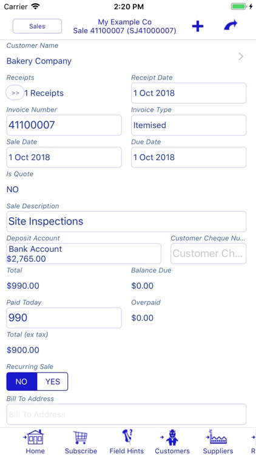
Task: Open the Invoice Type Itemised selector
Action: (x=189, y=125)
